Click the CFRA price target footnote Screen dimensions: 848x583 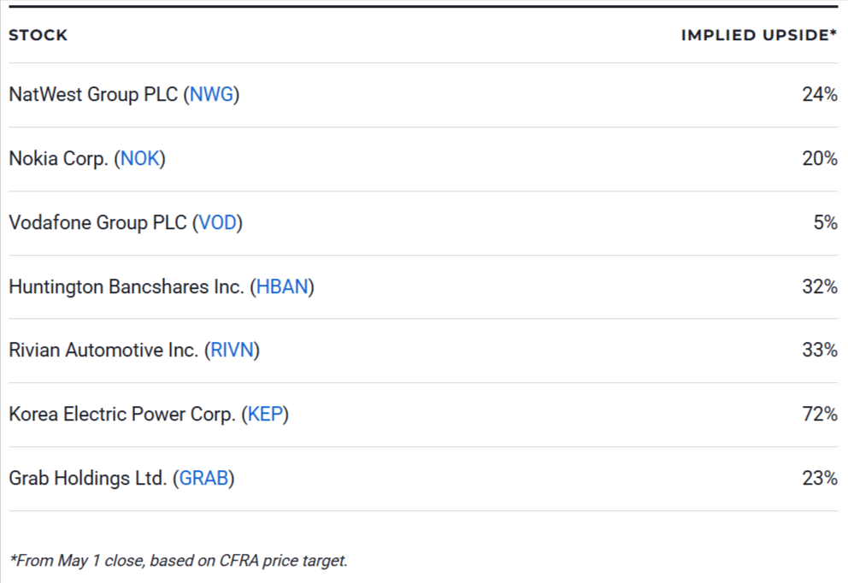[179, 560]
